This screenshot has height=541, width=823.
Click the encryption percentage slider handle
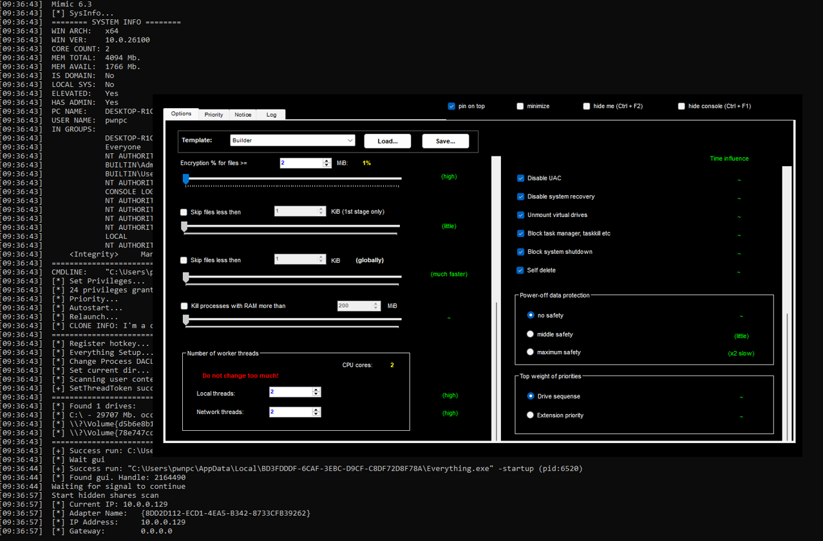click(x=186, y=179)
